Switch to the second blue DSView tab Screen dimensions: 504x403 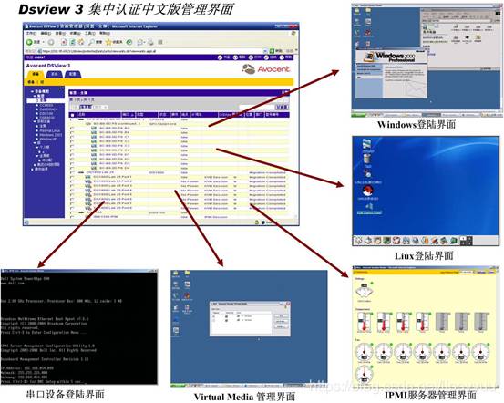click(x=55, y=74)
